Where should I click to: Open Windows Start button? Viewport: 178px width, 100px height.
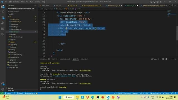click(60, 97)
